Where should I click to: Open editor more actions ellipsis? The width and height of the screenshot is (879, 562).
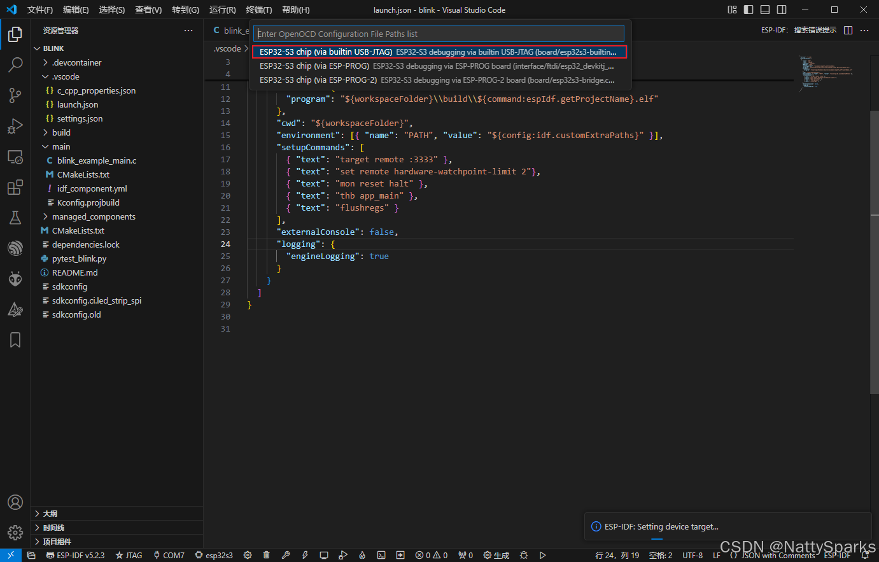pos(864,31)
